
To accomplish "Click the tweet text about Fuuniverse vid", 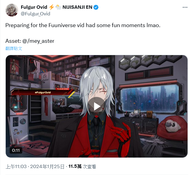I will coord(83,25).
